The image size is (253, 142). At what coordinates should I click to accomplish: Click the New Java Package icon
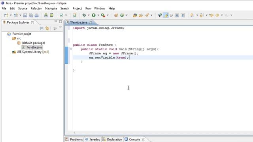point(116,15)
